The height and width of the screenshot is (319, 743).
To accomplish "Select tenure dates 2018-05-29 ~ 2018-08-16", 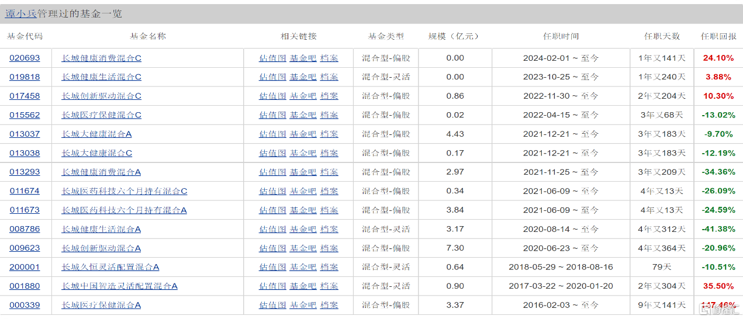I will point(561,267).
